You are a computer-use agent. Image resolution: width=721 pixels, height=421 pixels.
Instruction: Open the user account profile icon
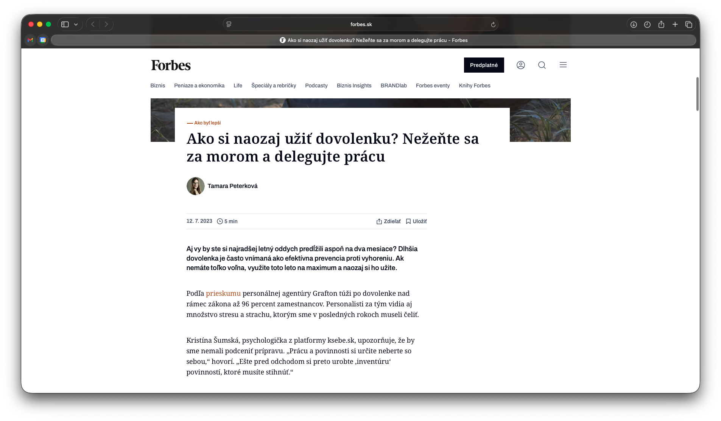click(520, 65)
